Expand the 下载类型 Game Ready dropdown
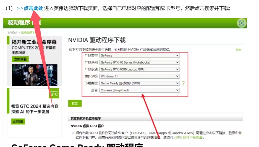Image resolution: width=259 pixels, height=147 pixels. [x=140, y=83]
